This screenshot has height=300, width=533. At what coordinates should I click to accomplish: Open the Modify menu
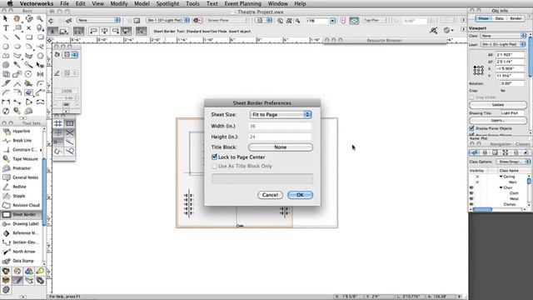[119, 3]
